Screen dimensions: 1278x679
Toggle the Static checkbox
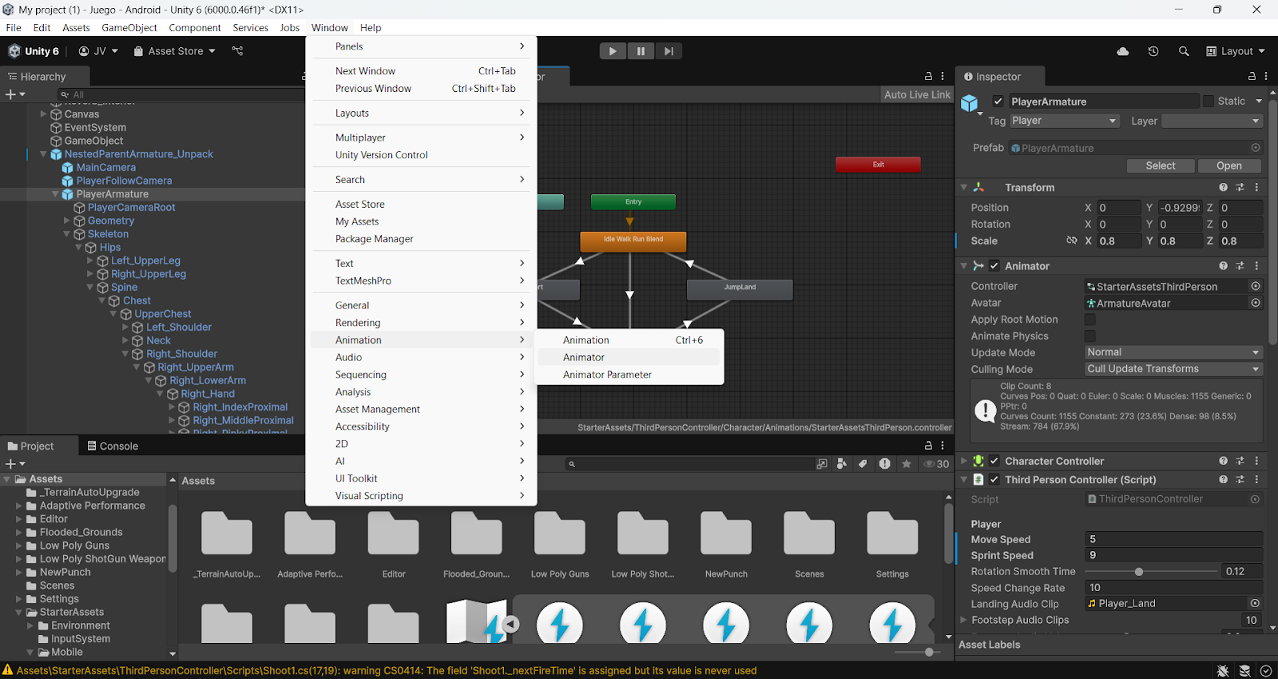(1209, 101)
